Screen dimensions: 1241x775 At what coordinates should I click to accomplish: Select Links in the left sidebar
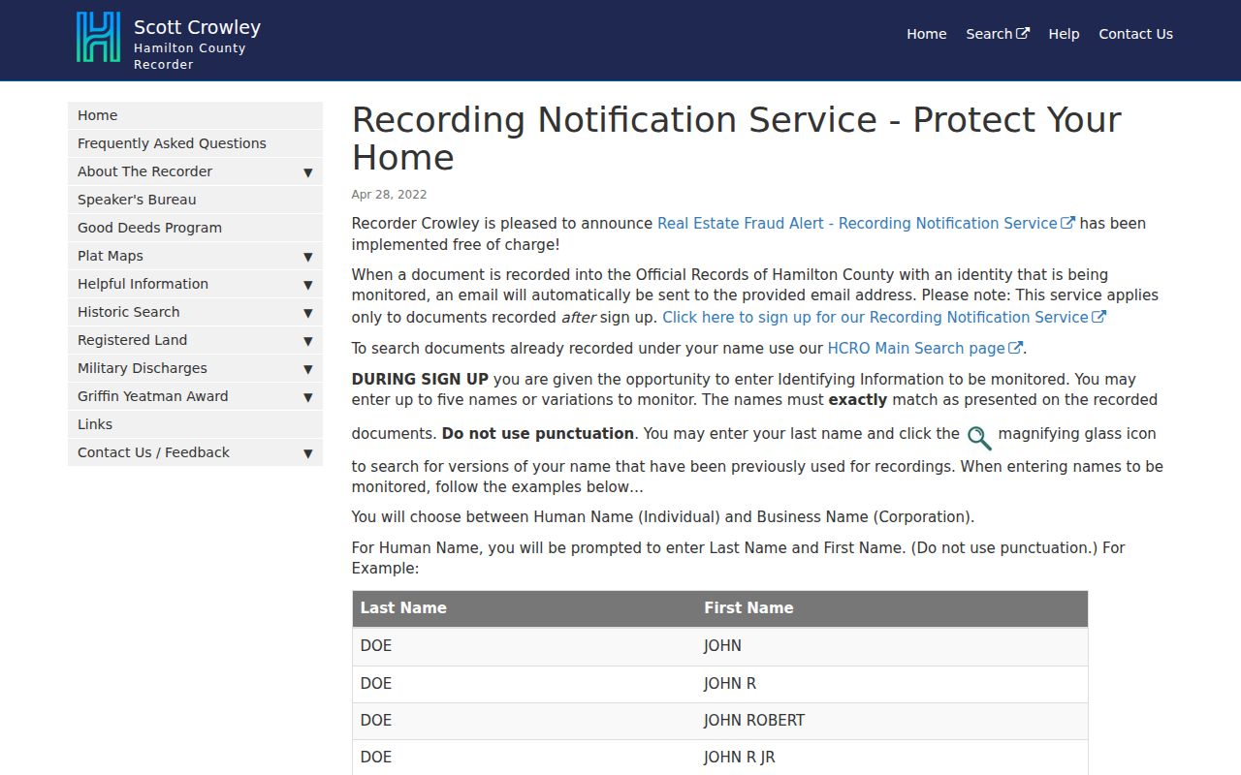[195, 424]
